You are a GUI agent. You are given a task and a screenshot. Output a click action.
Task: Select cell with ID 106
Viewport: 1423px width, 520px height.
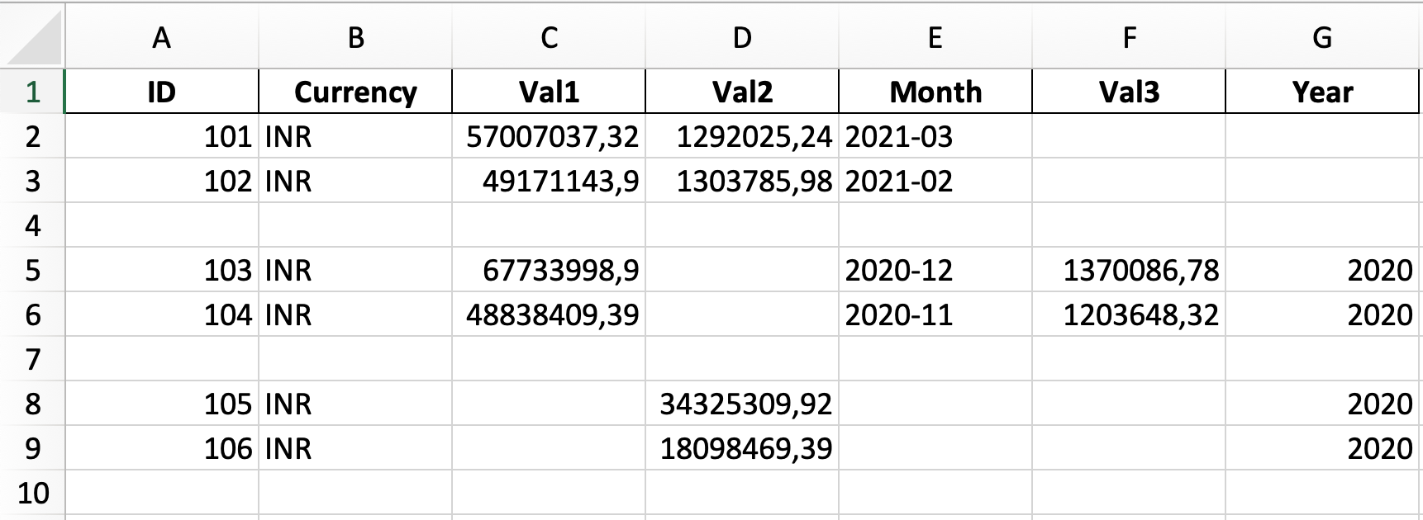[162, 448]
